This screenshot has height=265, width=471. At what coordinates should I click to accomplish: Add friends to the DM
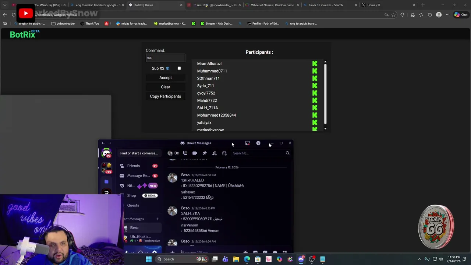[215, 153]
